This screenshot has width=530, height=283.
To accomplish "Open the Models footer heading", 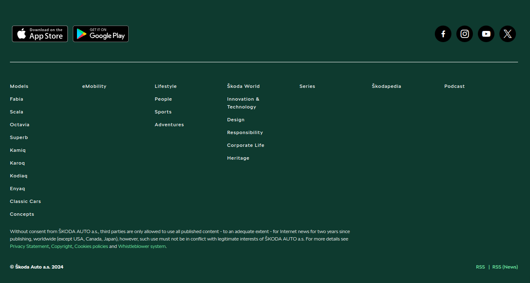I will coord(19,86).
